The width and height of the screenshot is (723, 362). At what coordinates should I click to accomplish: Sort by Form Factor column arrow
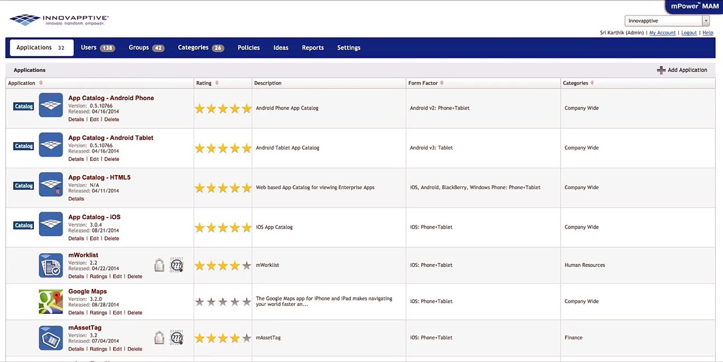tap(441, 83)
